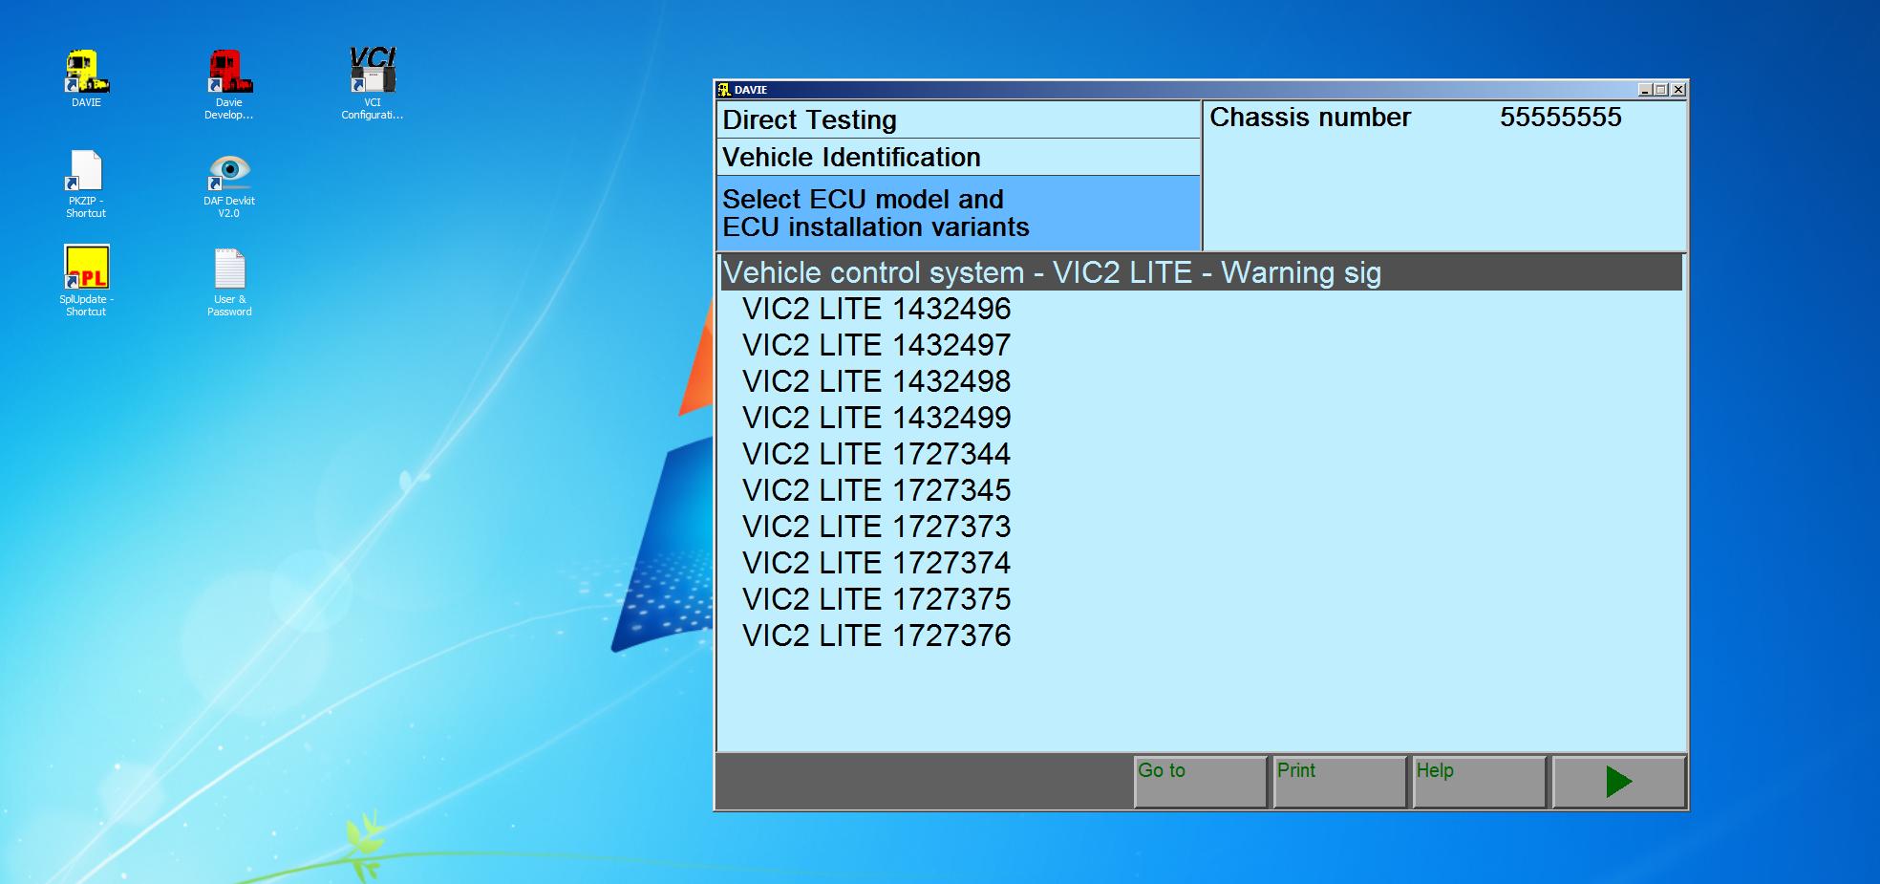Select VIC2 LITE 1727344 entry
Screen dimensions: 1880x884
(x=878, y=454)
